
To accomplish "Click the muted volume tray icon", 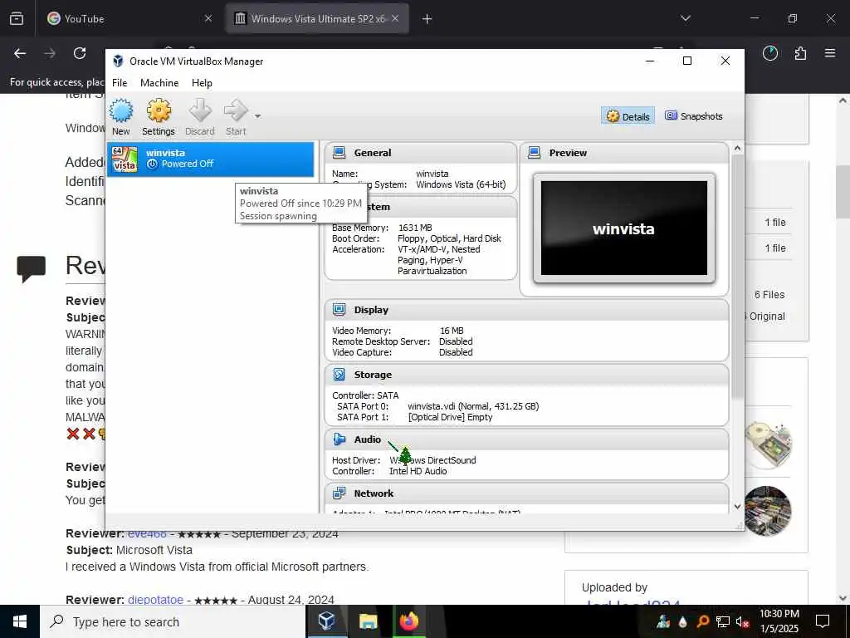I will point(743,621).
